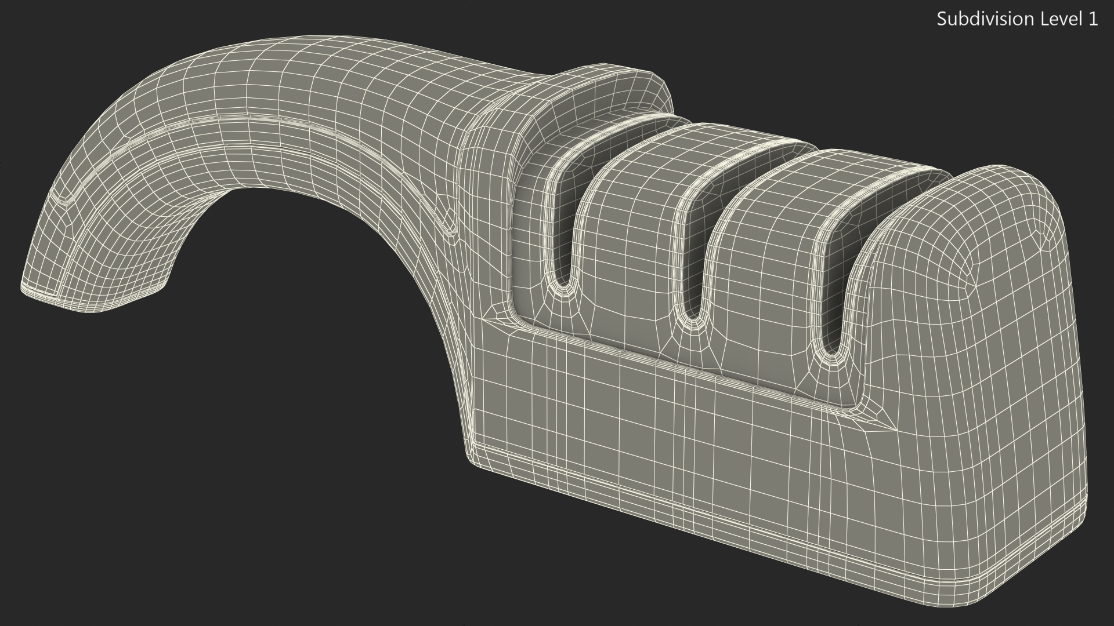The height and width of the screenshot is (626, 1114).
Task: Click the Subdivision Level 1 label
Action: coord(1017,19)
